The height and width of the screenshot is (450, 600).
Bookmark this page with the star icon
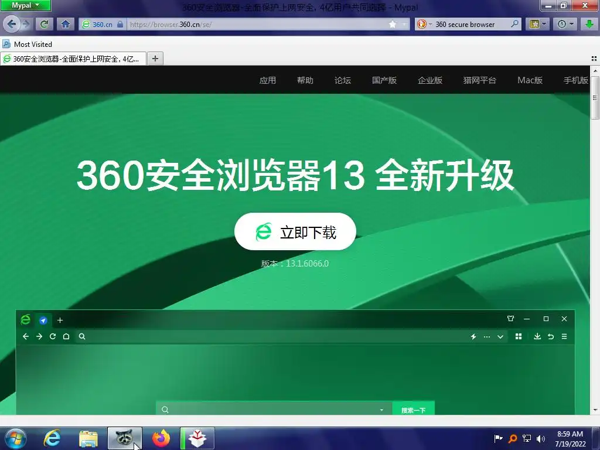point(393,25)
